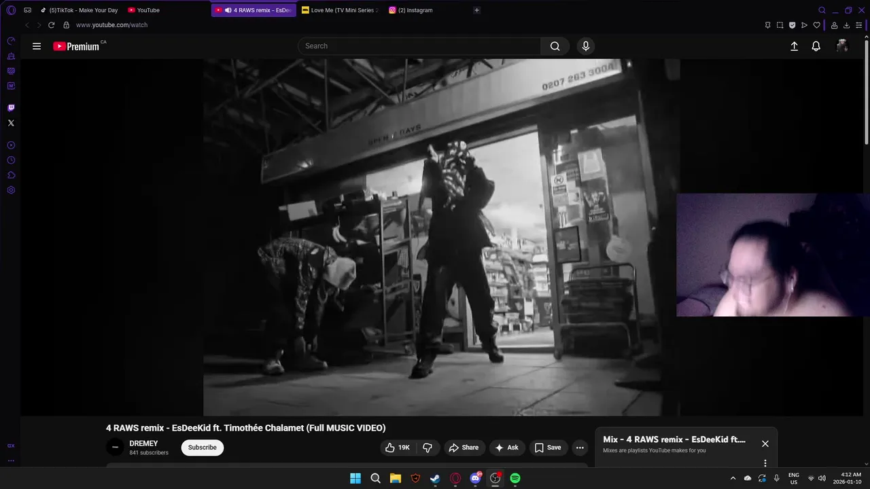870x489 pixels.
Task: Open Spotify from the taskbar
Action: [x=515, y=478]
